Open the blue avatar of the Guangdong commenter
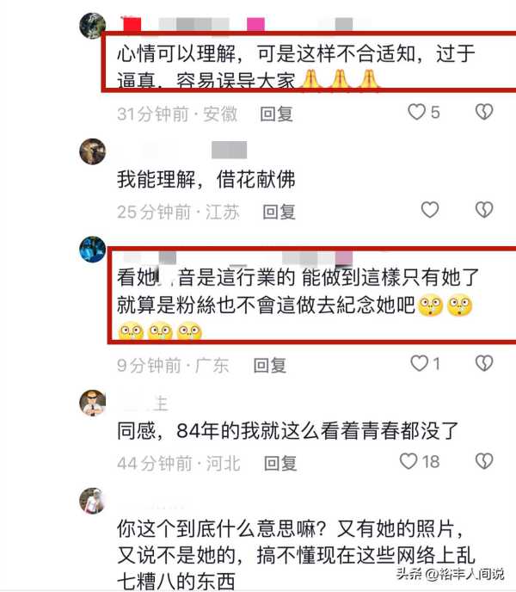 (x=93, y=250)
